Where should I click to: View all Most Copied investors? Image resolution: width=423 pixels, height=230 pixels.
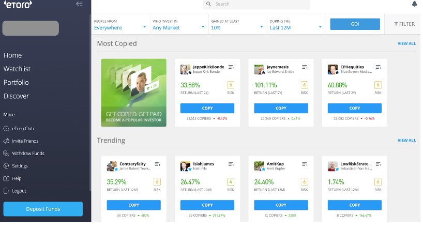click(406, 43)
